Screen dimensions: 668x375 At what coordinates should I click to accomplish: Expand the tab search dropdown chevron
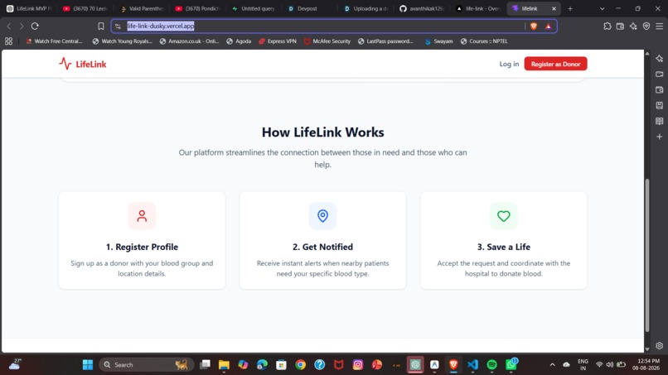[x=602, y=8]
